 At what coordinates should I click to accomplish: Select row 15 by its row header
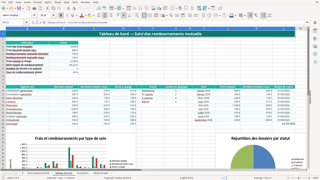pos(3,87)
